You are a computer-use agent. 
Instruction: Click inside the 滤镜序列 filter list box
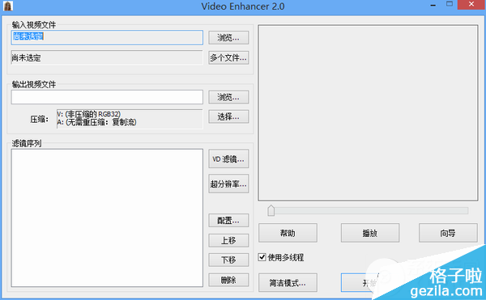tap(107, 218)
